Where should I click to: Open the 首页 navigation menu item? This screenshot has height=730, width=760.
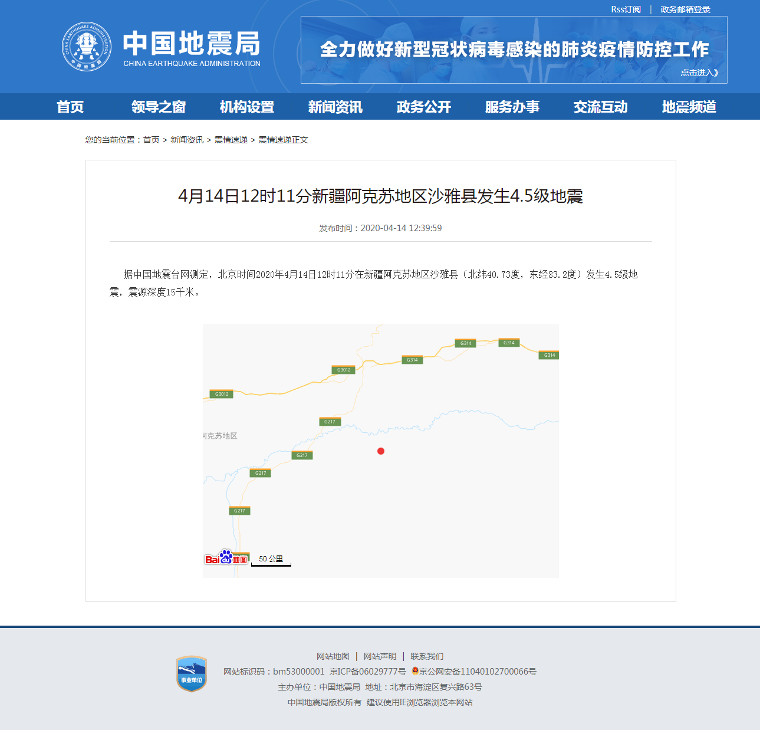coord(70,107)
